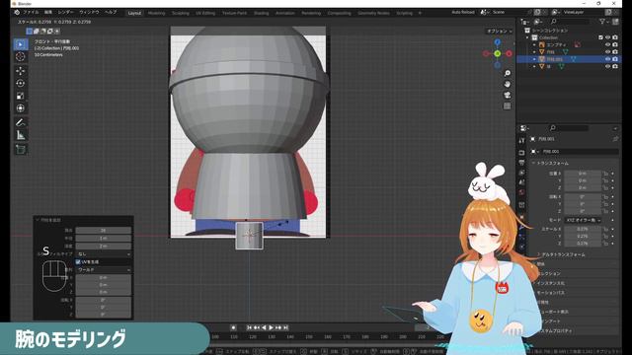
Task: Open the レンダー menu
Action: (66, 13)
